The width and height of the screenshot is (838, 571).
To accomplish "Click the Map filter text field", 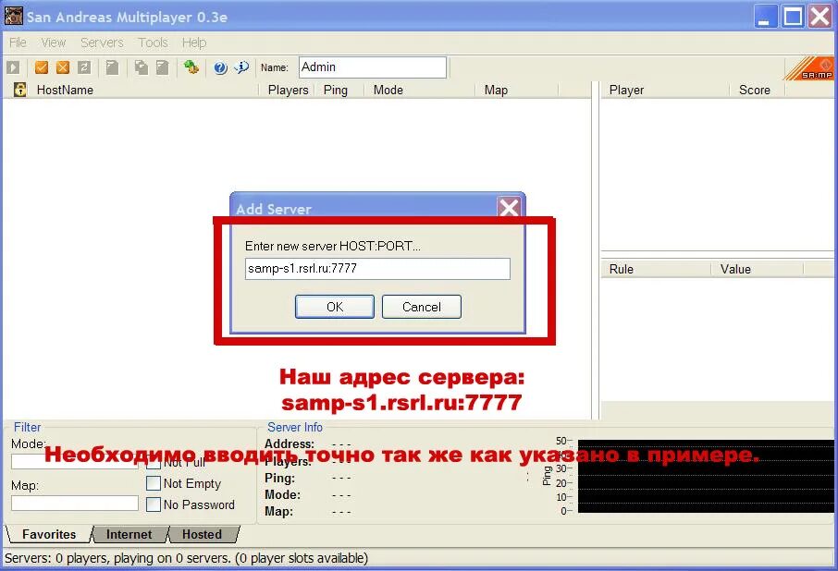I will pos(75,504).
